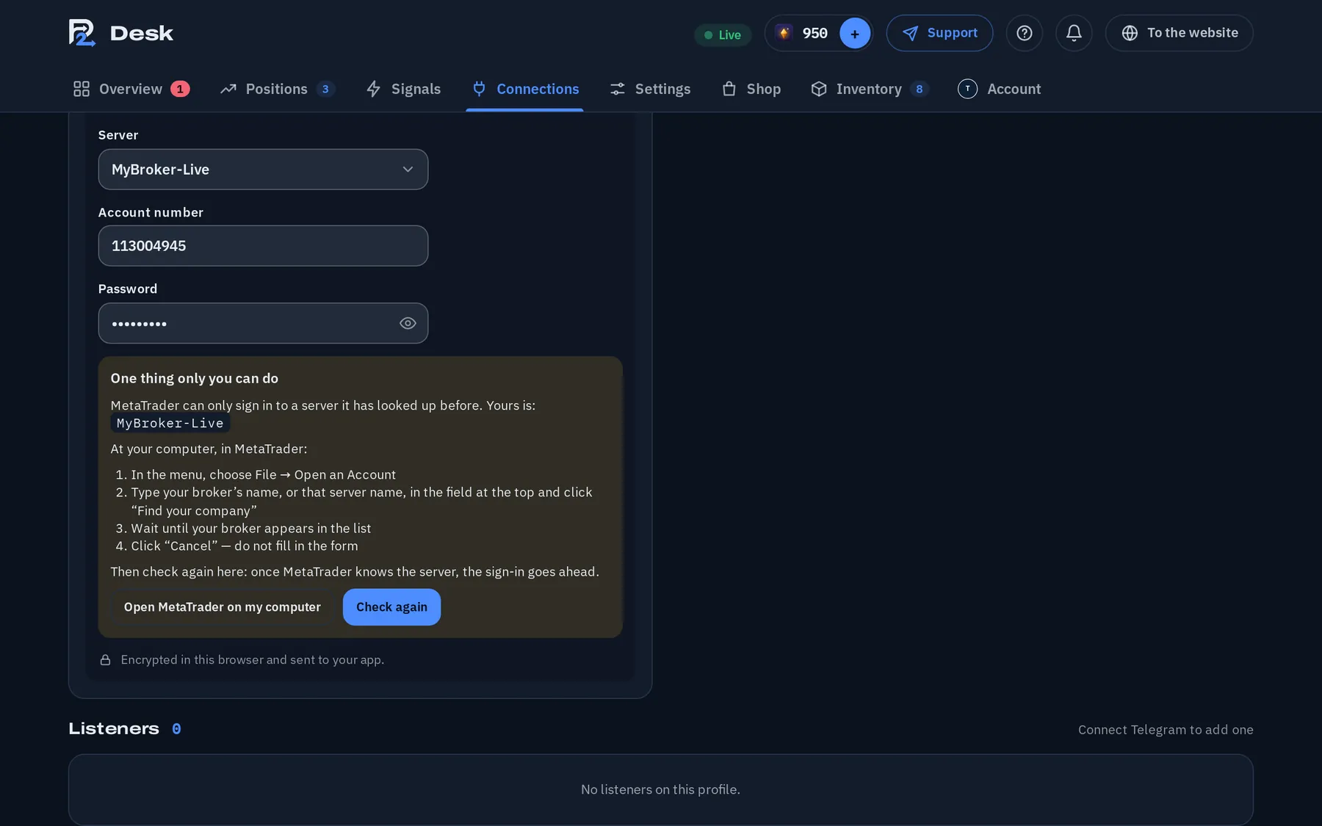Click the gem coin icon beside 950
This screenshot has height=826, width=1322.
click(784, 33)
